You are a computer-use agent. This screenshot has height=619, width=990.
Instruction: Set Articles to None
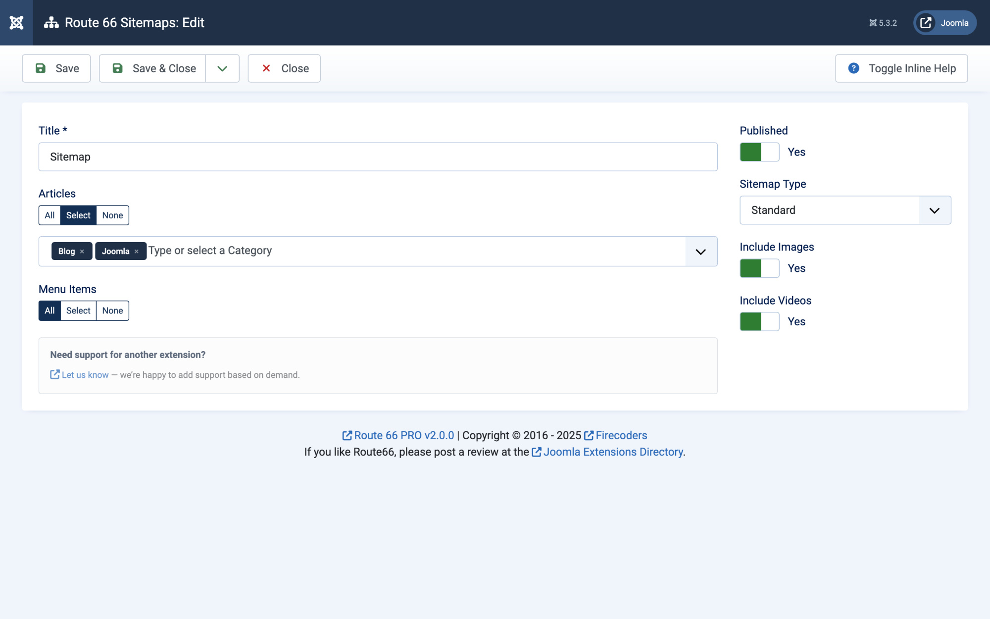(x=112, y=215)
